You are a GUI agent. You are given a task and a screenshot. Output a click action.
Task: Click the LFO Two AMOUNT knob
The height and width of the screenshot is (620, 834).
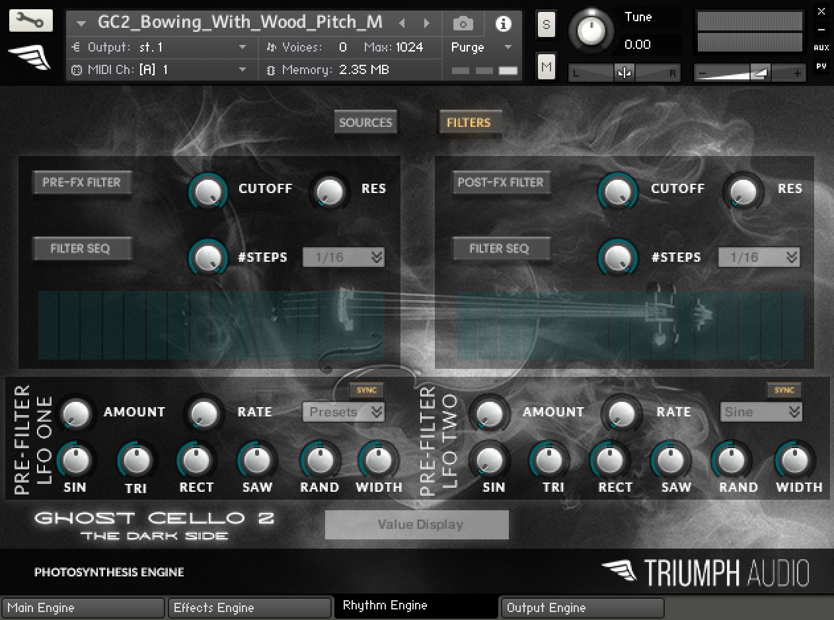tap(490, 414)
